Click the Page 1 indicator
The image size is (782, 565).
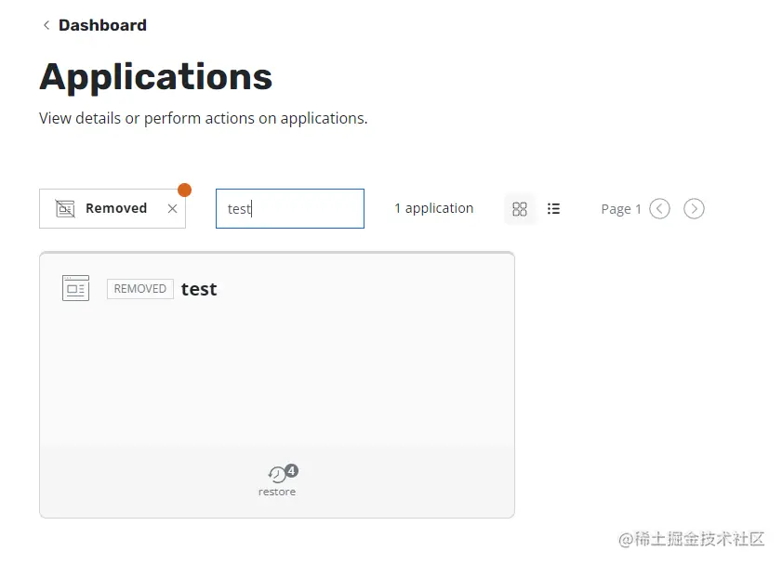621,209
